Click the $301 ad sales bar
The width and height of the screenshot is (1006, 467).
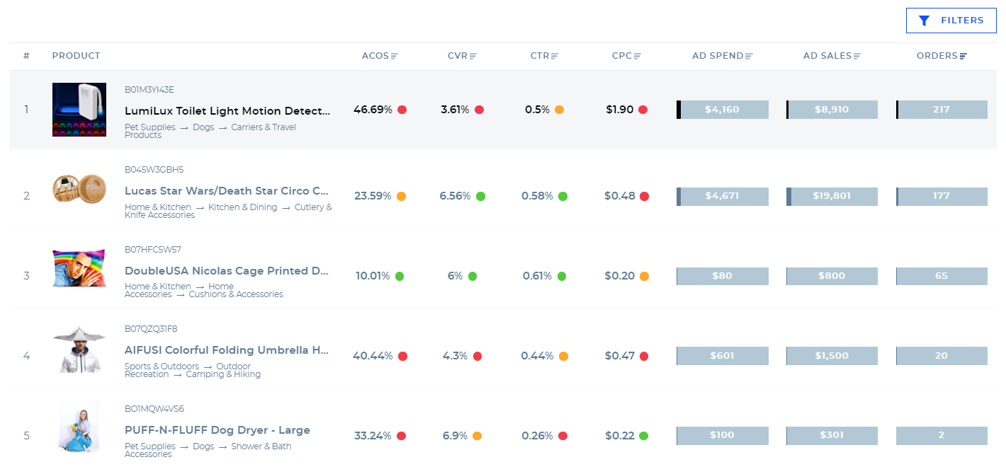point(832,436)
